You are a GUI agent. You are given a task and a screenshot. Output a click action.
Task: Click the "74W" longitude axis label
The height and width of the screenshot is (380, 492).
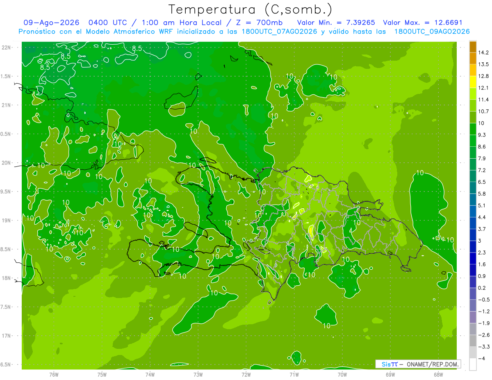click(150, 375)
